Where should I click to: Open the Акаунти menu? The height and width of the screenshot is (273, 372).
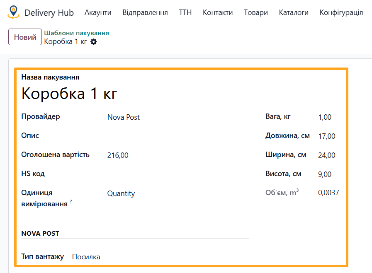98,12
